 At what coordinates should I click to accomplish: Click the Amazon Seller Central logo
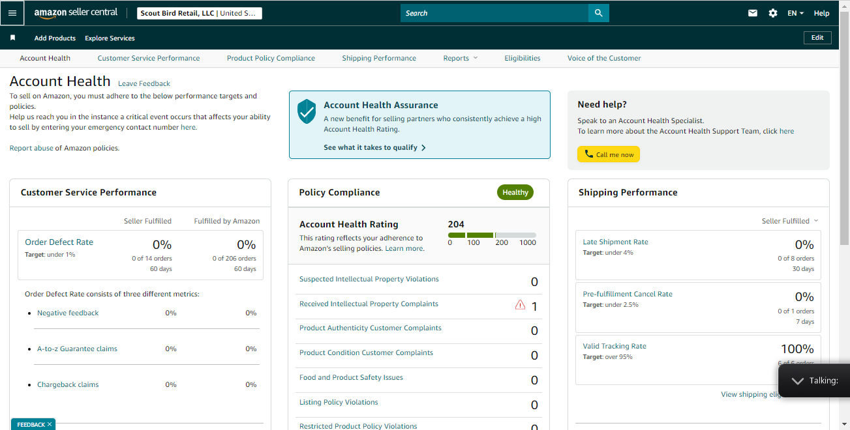pos(76,13)
